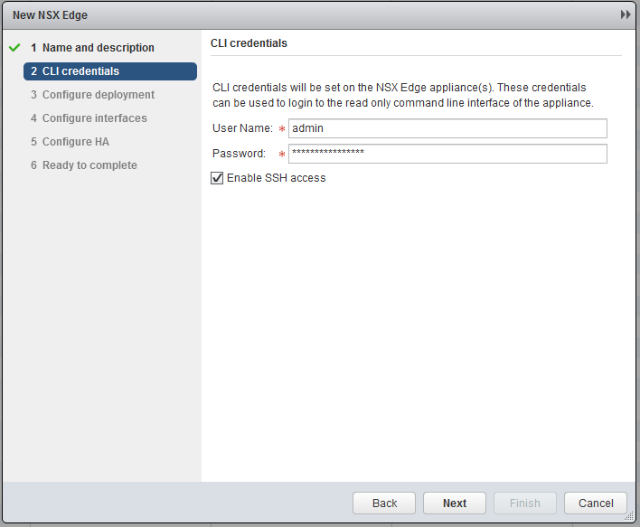The height and width of the screenshot is (527, 640).
Task: Click the green checkmark beside step 1
Action: 14,48
